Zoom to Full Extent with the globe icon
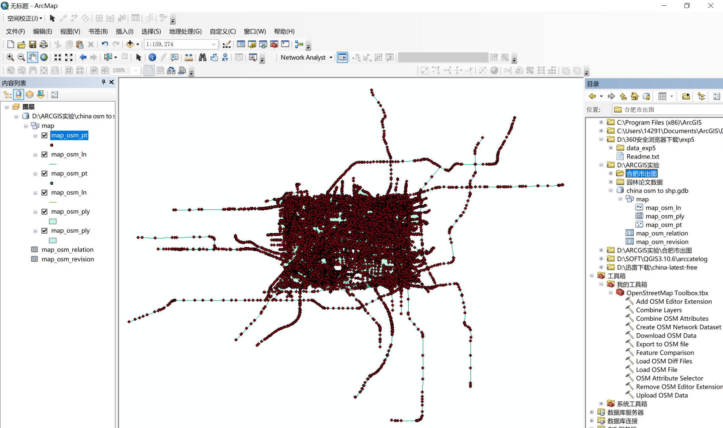This screenshot has width=723, height=428. tap(44, 57)
